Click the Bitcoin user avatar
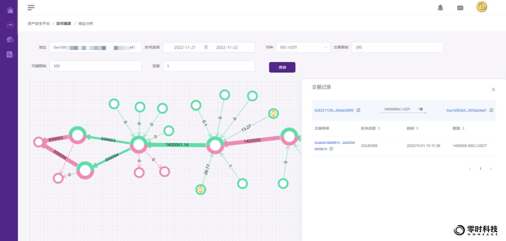Image resolution: width=506 pixels, height=241 pixels. tap(482, 7)
